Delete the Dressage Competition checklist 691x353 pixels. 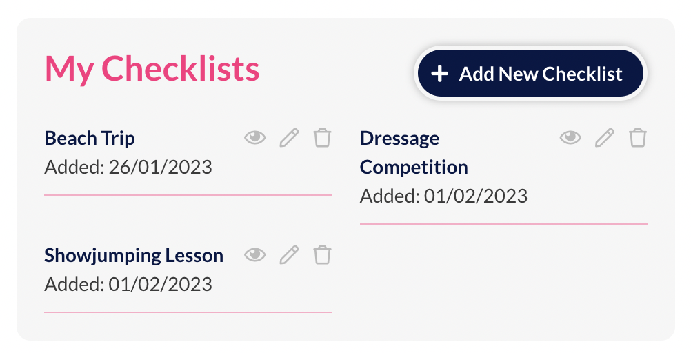[x=638, y=138]
